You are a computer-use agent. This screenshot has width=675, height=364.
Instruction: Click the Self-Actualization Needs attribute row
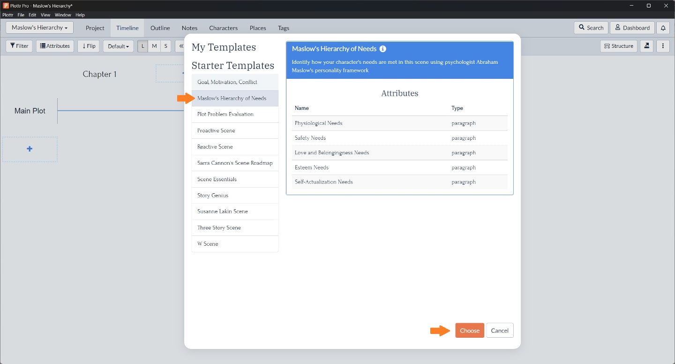pos(399,182)
